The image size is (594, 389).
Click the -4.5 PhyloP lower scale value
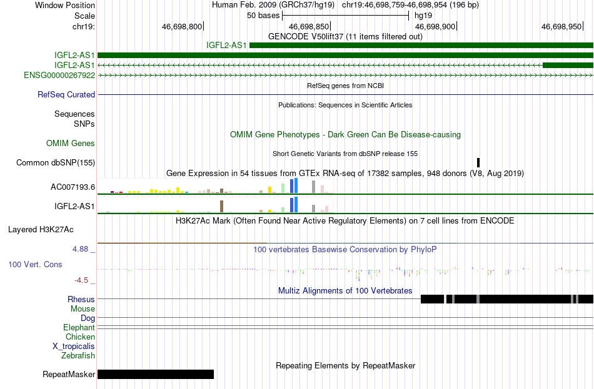point(81,280)
